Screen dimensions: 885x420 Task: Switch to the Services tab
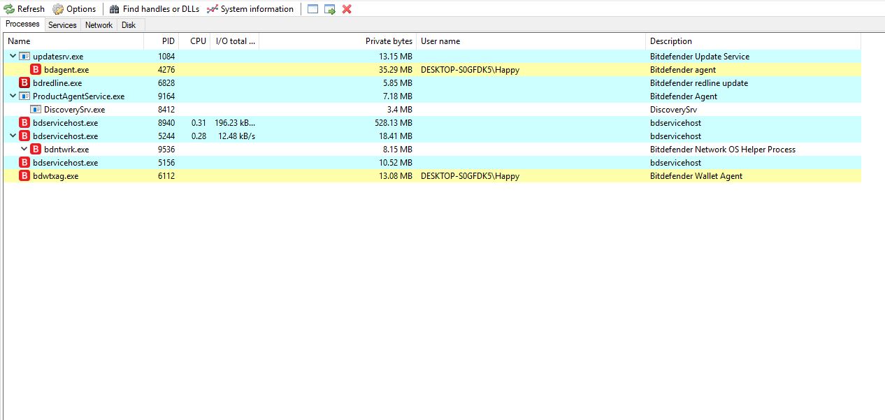point(62,25)
